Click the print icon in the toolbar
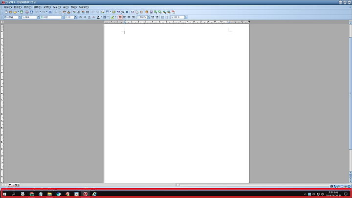Viewport: 352px width, 198px height. tap(27, 12)
